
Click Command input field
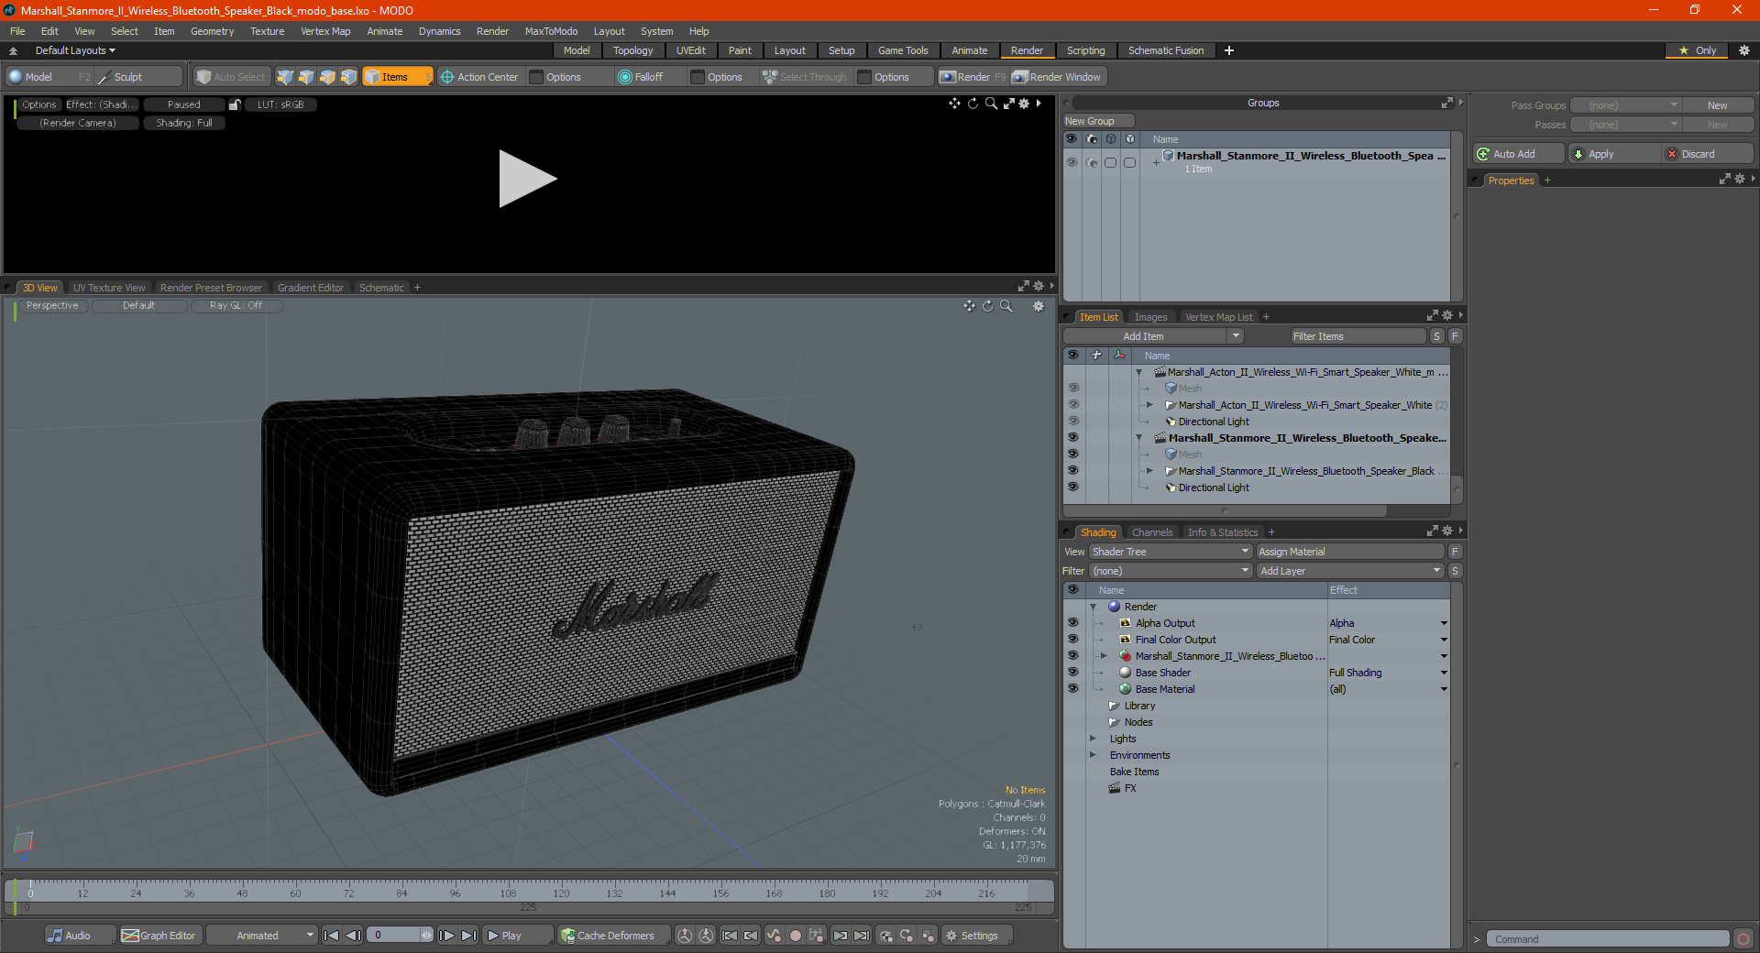coord(1607,939)
